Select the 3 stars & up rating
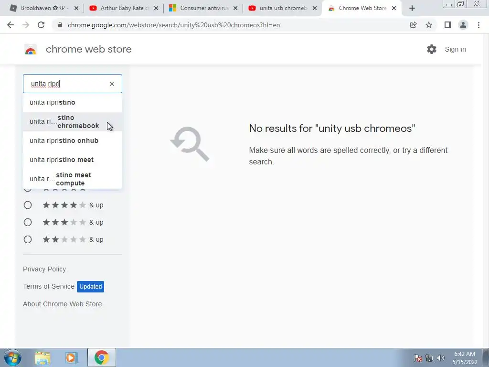The height and width of the screenshot is (367, 489). pos(28,222)
